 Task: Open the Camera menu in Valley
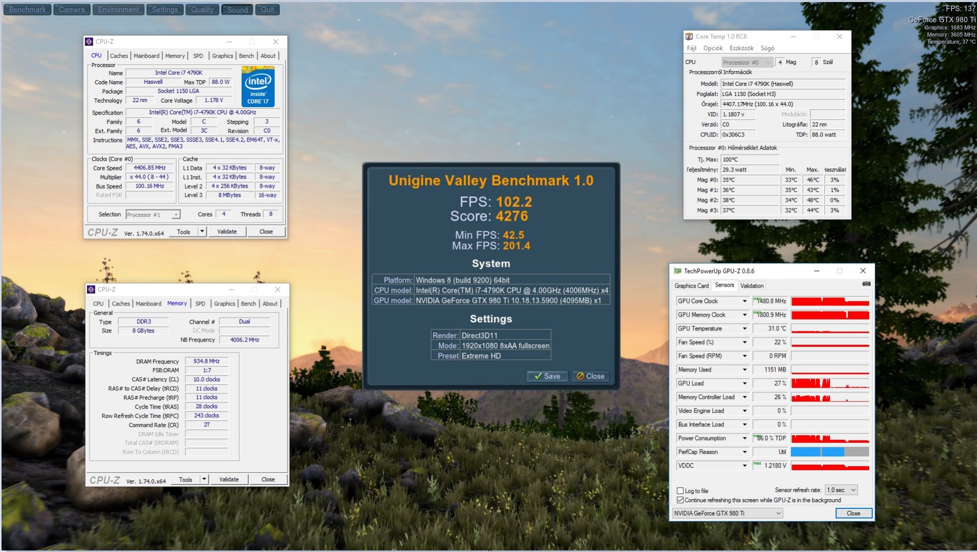point(72,10)
